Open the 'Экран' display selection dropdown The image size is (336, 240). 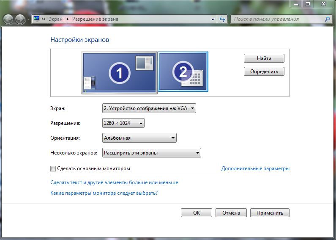tap(149, 108)
